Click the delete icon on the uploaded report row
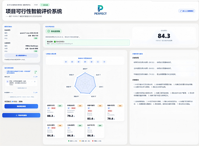The width and height of the screenshot is (199, 146). tap(34, 81)
